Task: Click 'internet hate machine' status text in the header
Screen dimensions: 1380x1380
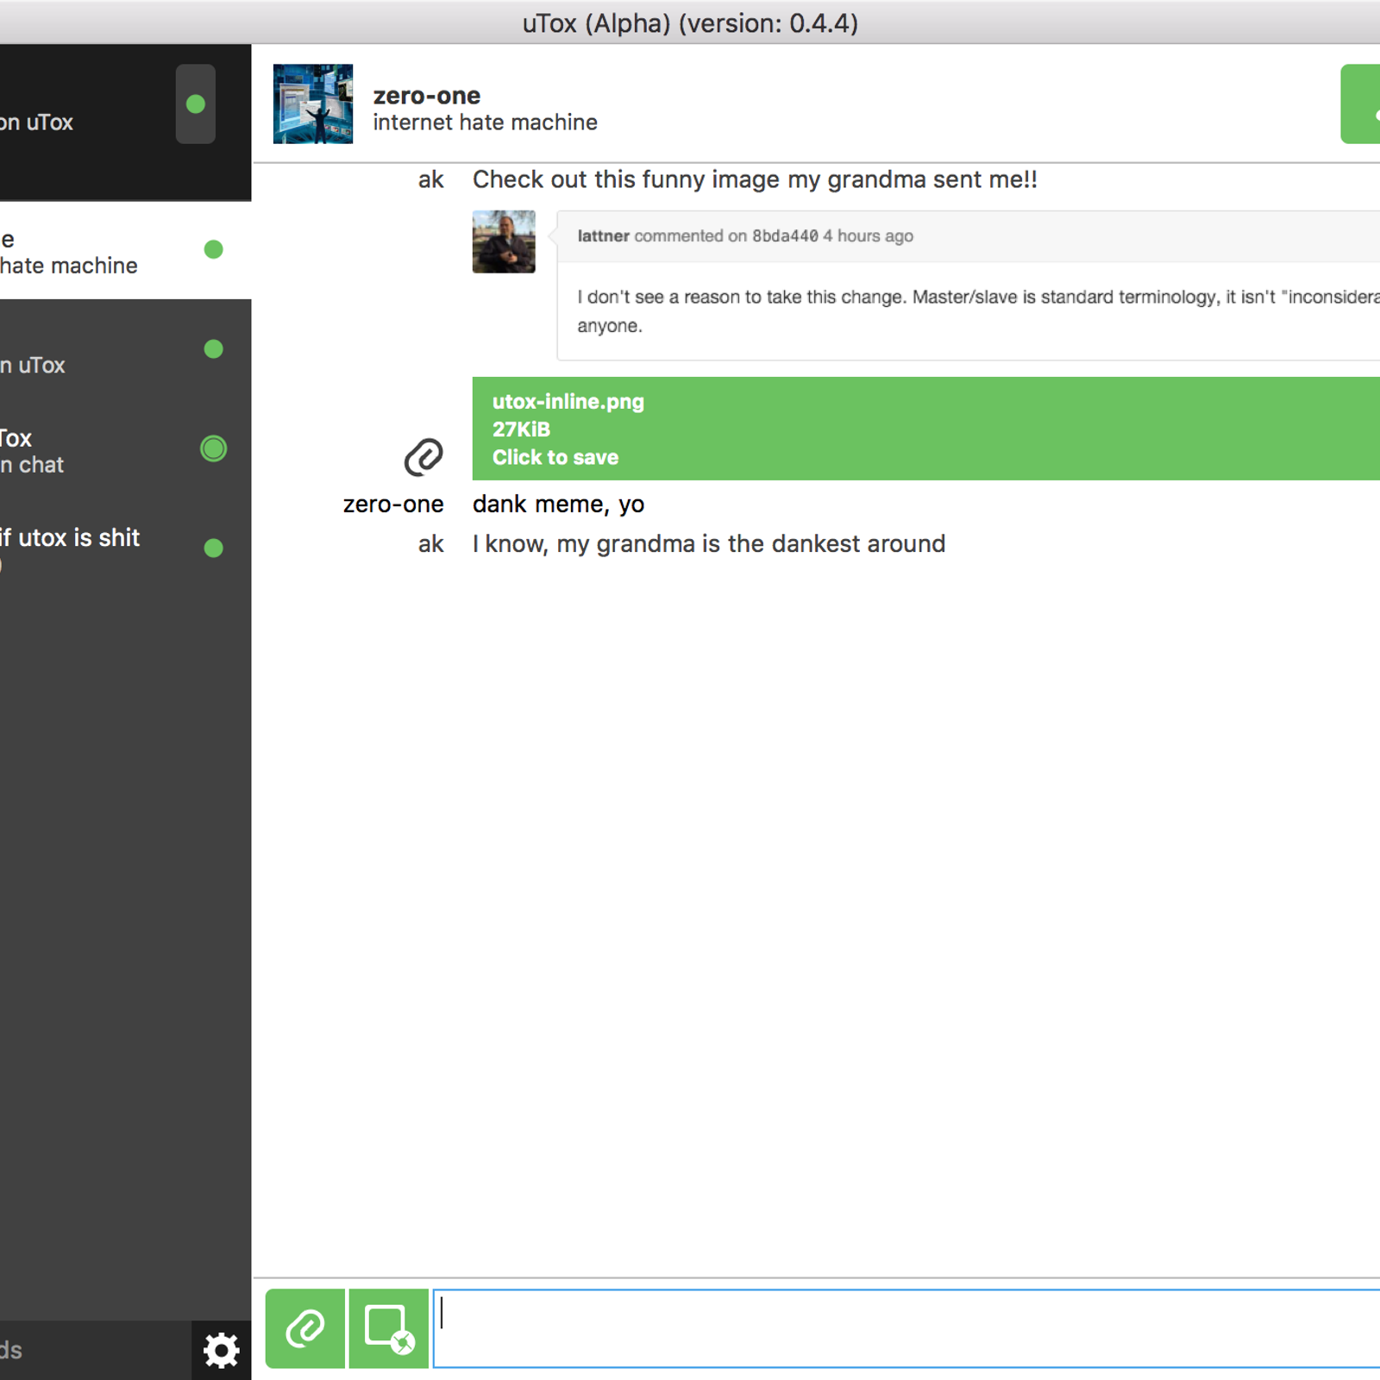Action: tap(485, 122)
